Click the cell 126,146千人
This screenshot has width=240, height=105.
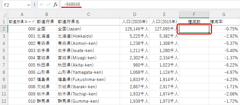click(135, 29)
